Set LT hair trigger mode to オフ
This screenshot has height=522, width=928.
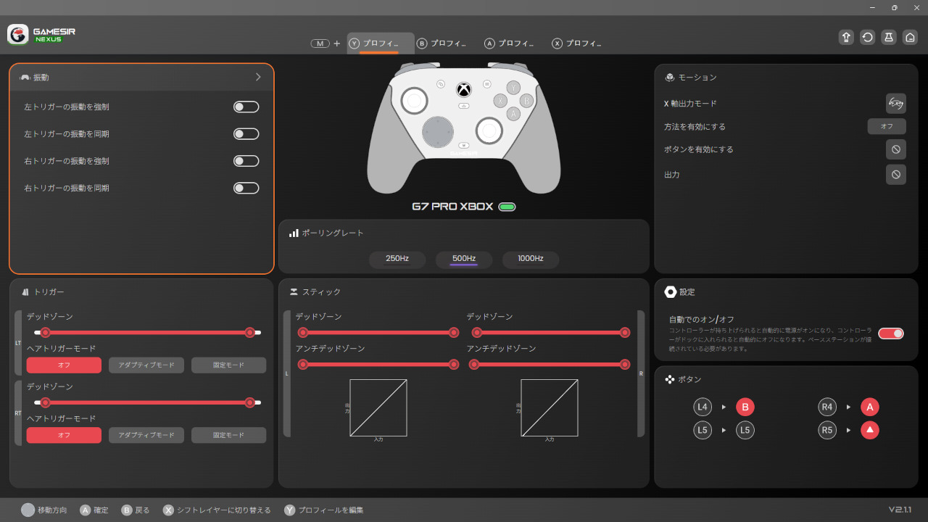point(64,365)
